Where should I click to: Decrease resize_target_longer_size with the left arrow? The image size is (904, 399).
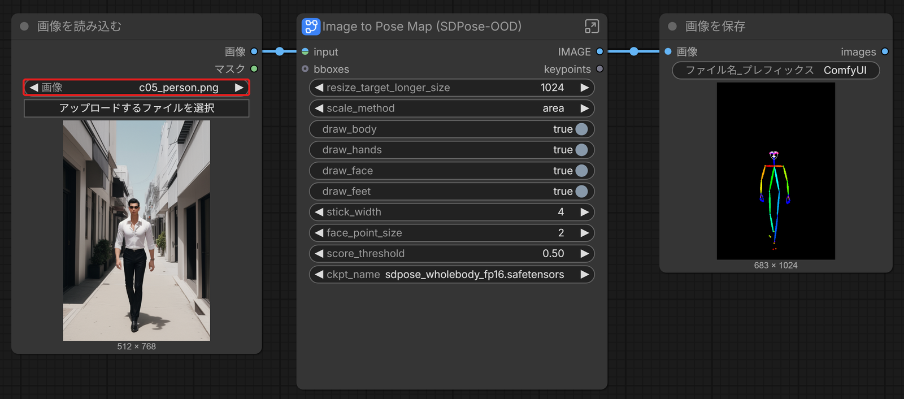pos(319,88)
